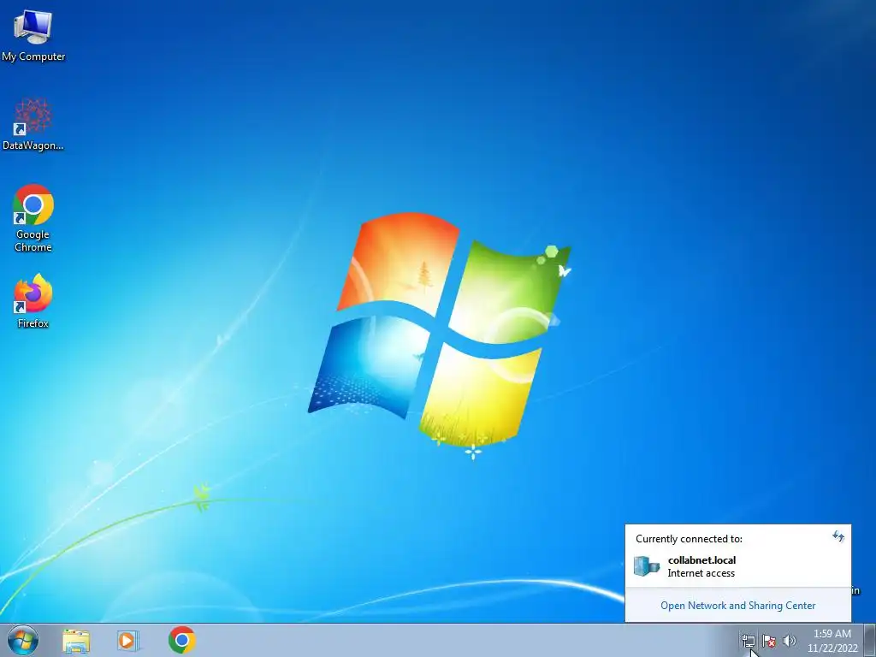Click the collabnet.local network icon
This screenshot has height=657, width=876.
pos(647,566)
